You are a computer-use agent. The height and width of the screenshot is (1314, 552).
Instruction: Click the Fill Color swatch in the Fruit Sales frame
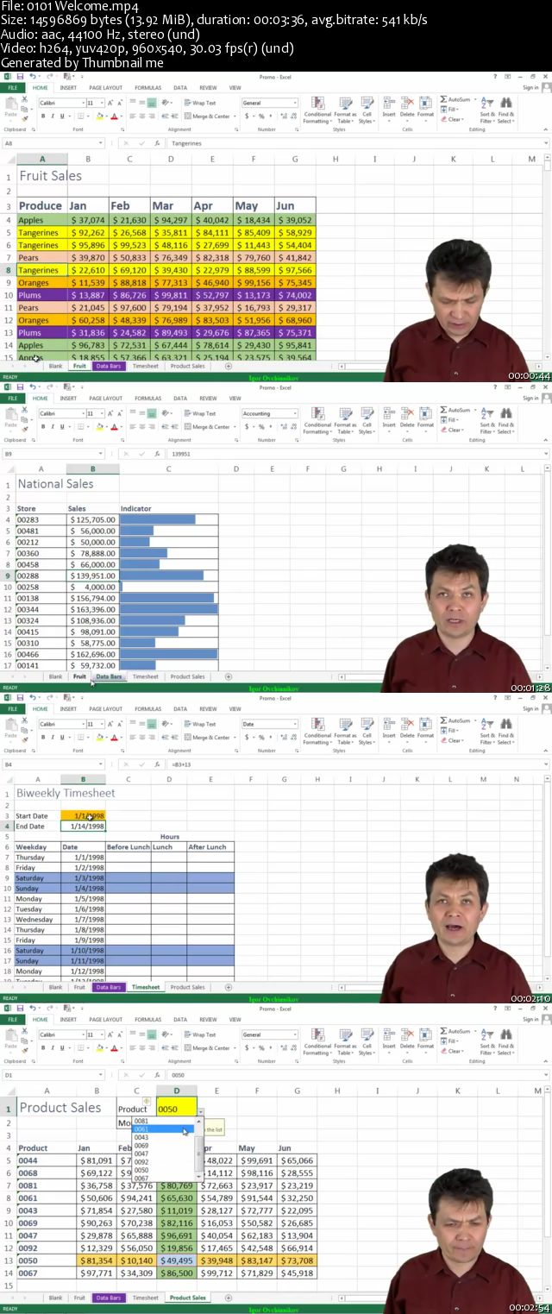pos(99,116)
